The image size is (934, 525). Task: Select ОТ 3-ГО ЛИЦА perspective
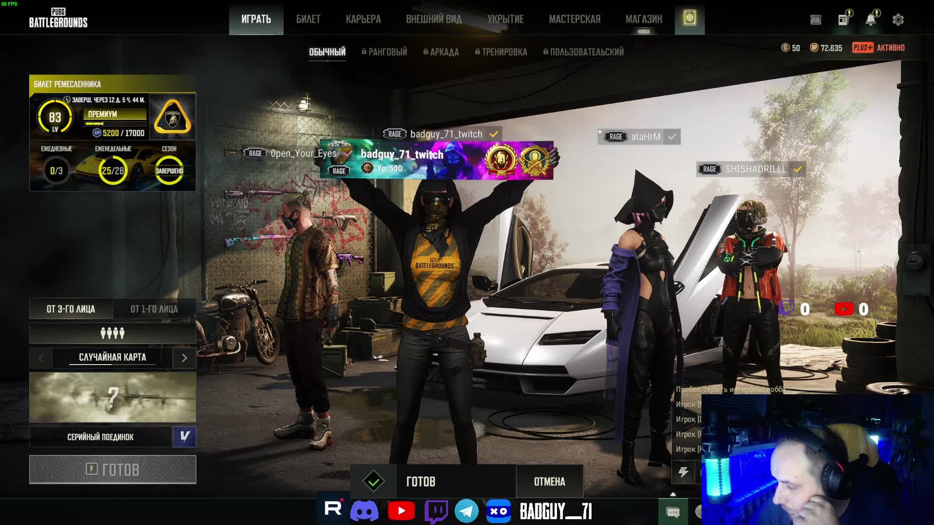coord(71,309)
